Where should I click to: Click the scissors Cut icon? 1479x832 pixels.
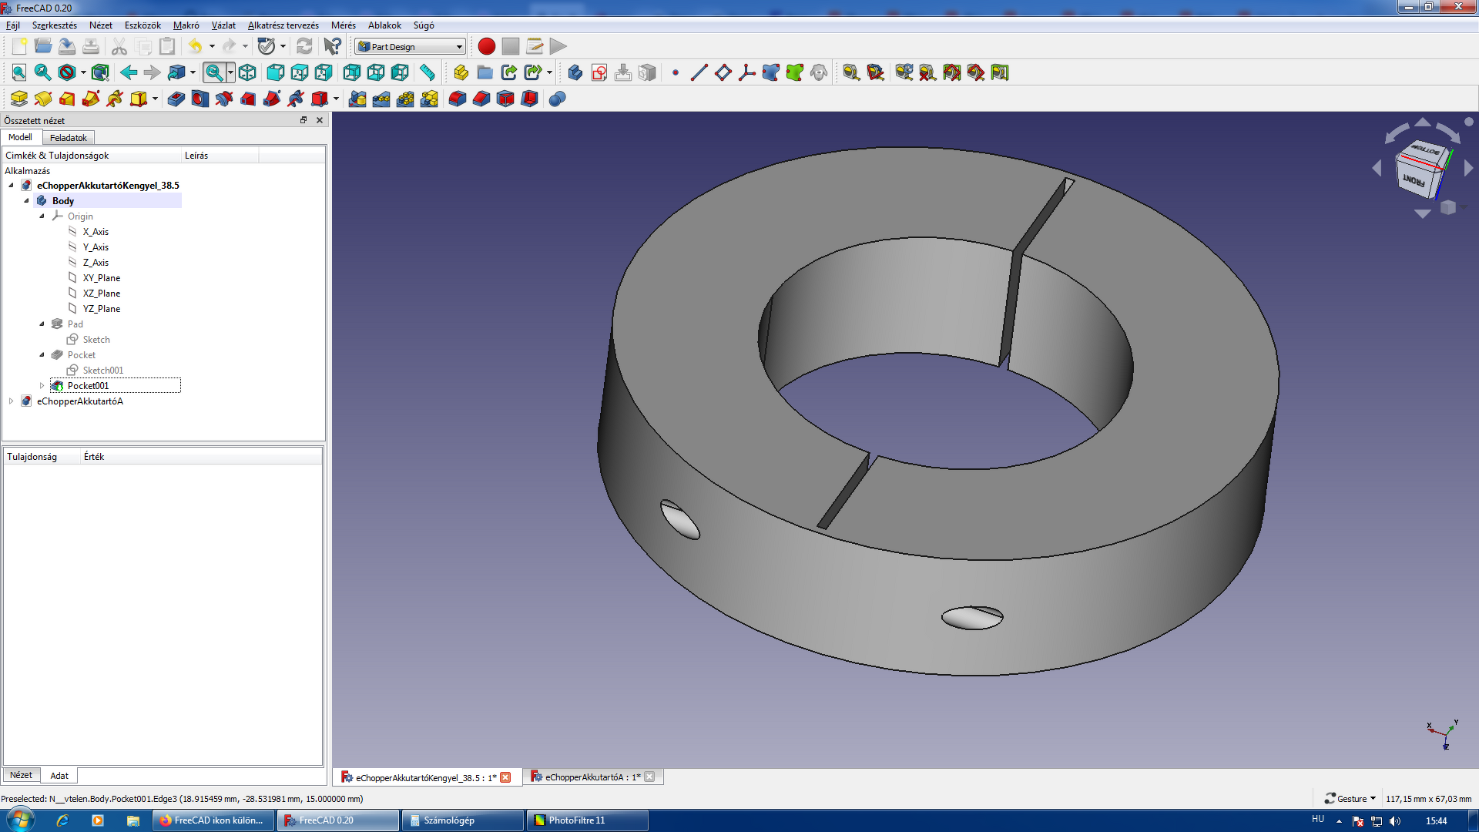(119, 46)
